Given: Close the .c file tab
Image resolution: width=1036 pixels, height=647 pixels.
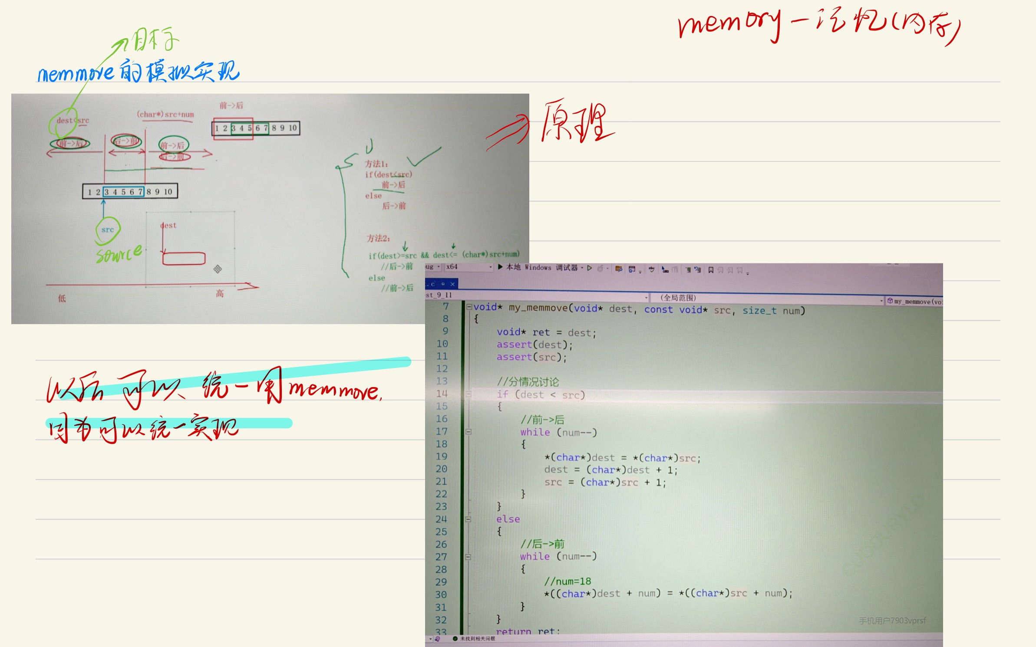Looking at the screenshot, I should [452, 284].
